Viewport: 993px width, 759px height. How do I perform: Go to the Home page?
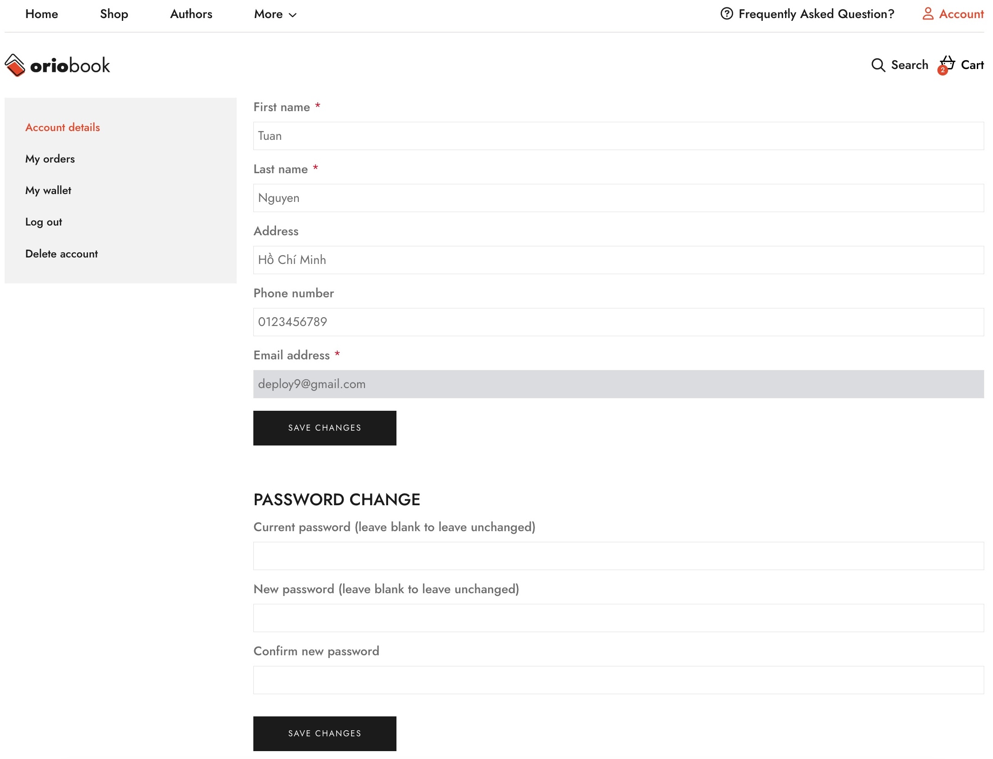point(42,14)
